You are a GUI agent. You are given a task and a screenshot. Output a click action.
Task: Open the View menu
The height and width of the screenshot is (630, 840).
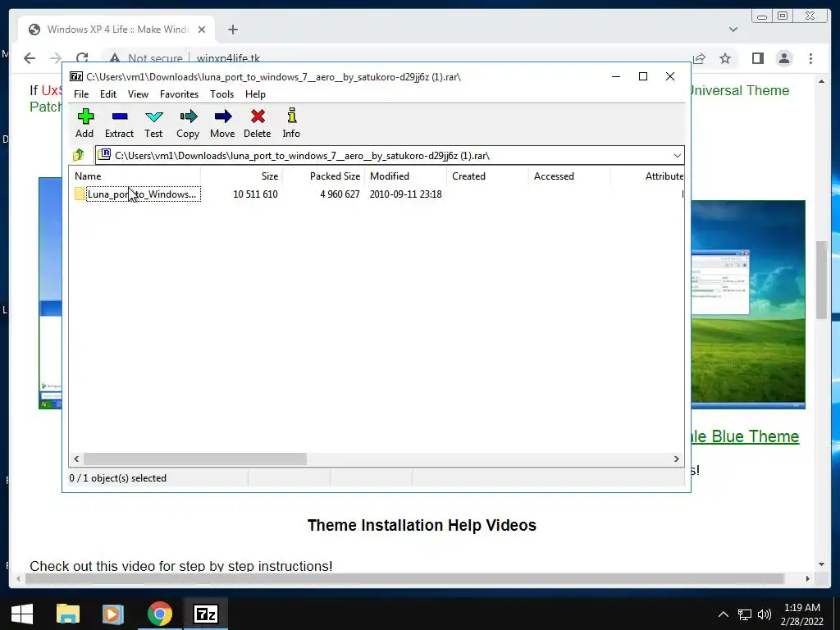tap(138, 94)
